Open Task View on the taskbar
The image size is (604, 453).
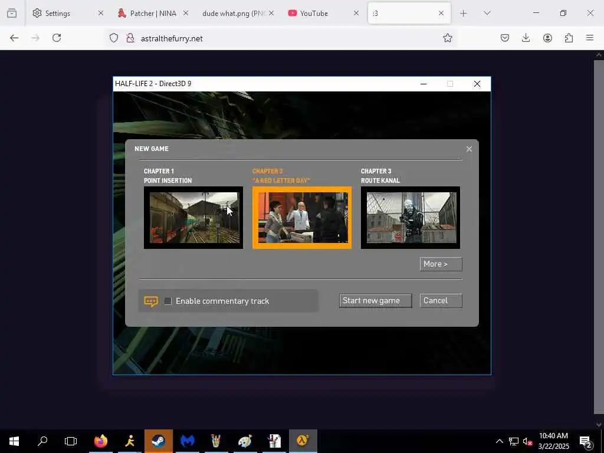[x=71, y=441]
